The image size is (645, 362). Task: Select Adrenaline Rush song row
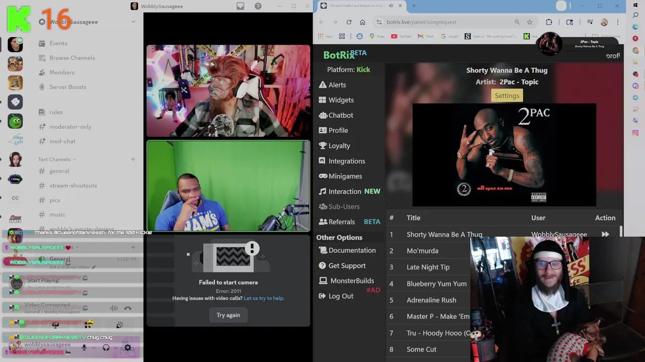428,300
